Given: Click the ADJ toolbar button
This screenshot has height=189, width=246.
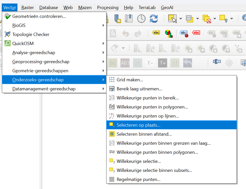Looking at the screenshot, I should [125, 63].
